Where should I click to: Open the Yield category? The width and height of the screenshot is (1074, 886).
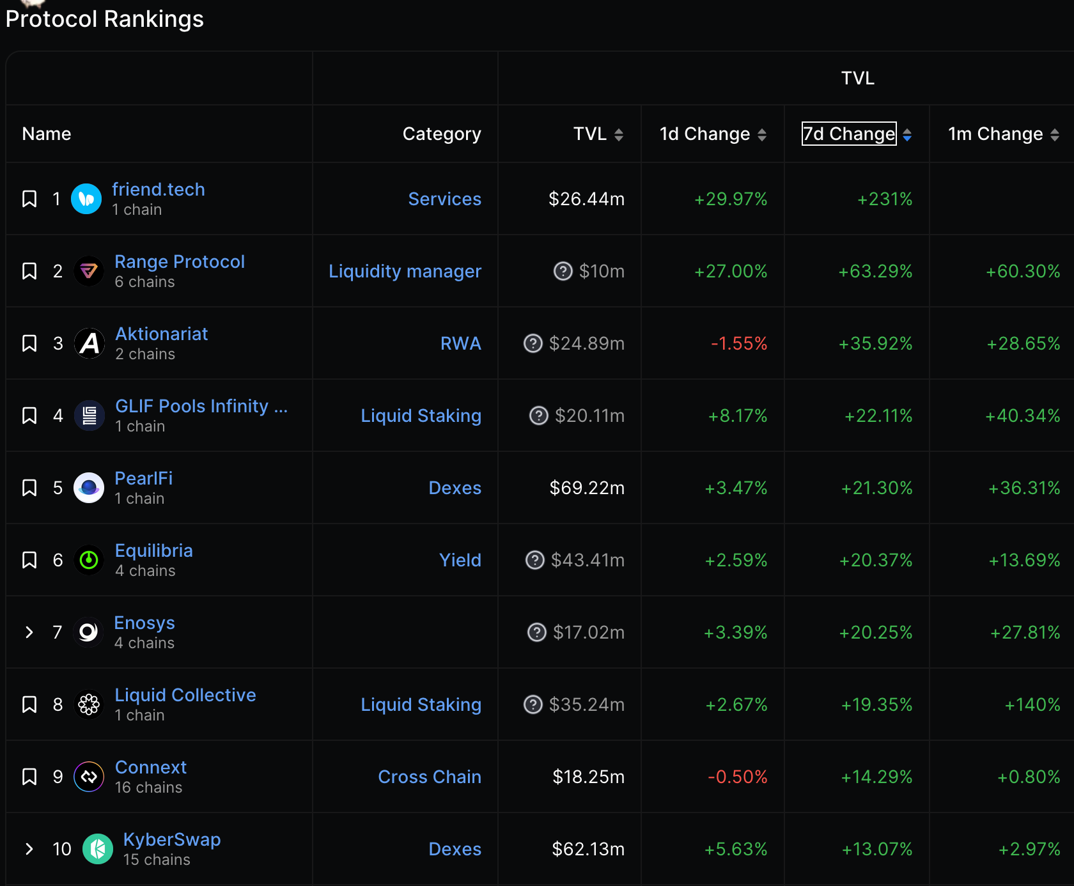460,560
